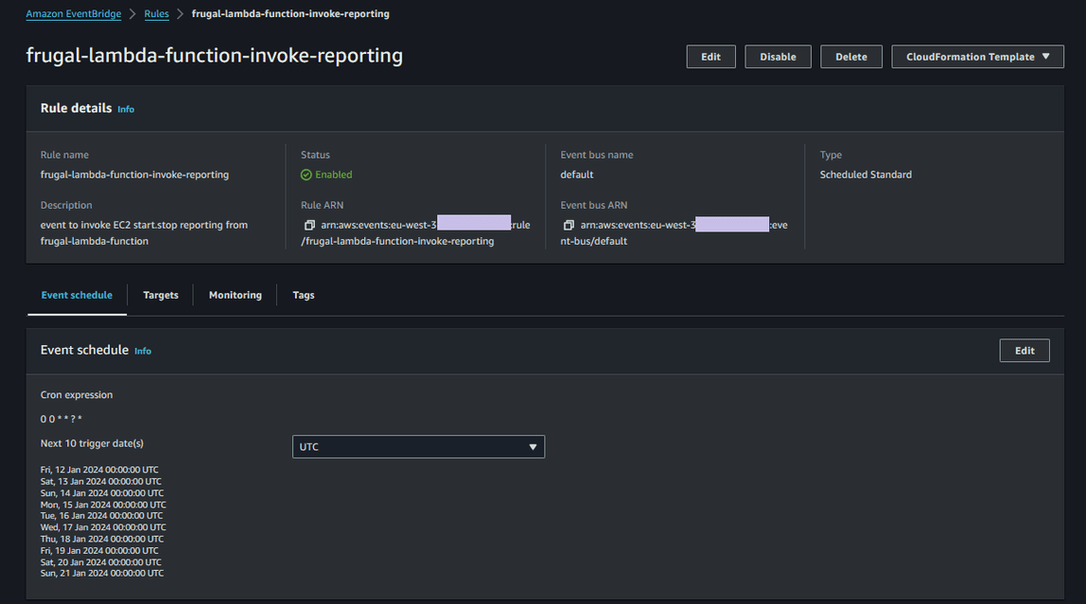
Task: Expand the CloudFormation Template dropdown
Action: (x=977, y=56)
